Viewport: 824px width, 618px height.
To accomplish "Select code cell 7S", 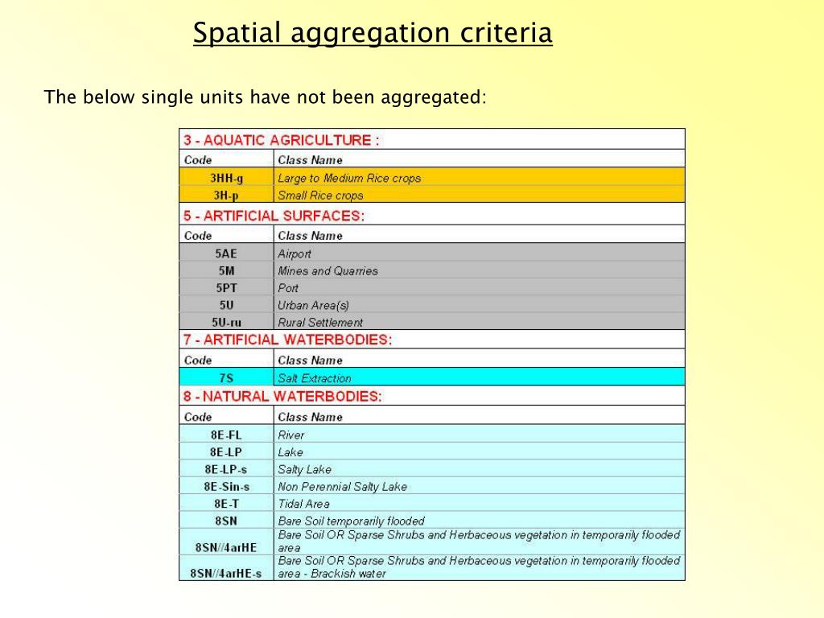I will pos(226,378).
